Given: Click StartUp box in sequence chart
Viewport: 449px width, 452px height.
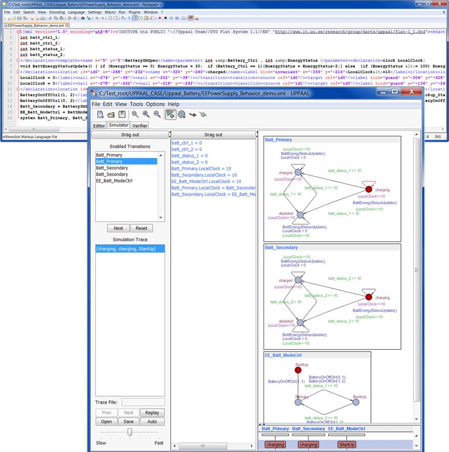Looking at the screenshot, I should click(347, 445).
